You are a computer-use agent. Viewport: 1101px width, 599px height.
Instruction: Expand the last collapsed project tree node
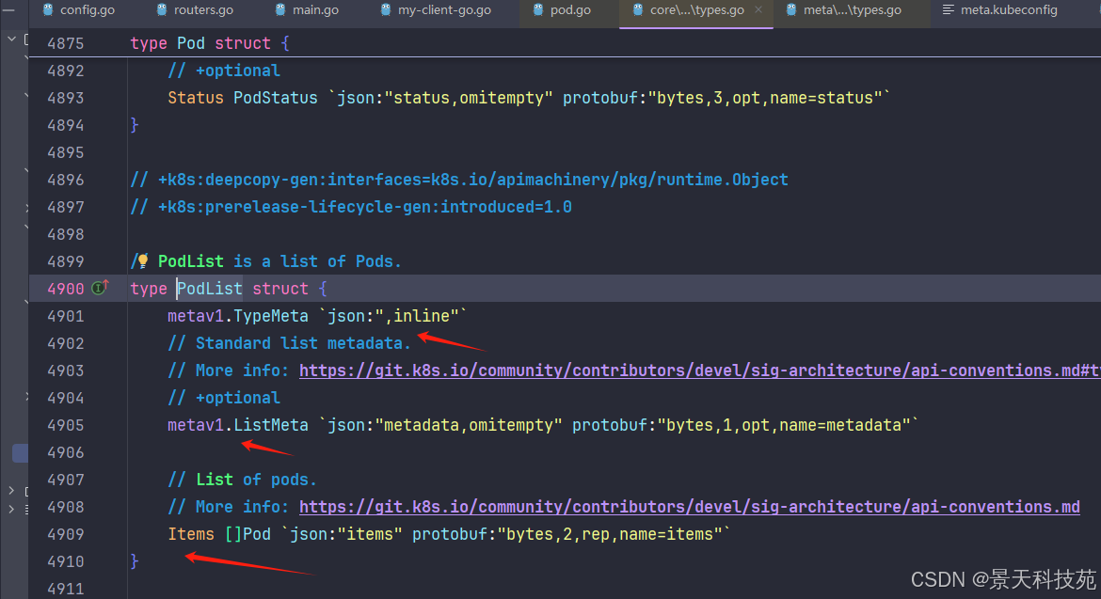pos(11,509)
